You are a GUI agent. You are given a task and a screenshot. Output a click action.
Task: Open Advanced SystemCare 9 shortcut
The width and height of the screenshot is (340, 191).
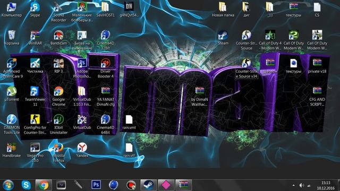(x=12, y=68)
